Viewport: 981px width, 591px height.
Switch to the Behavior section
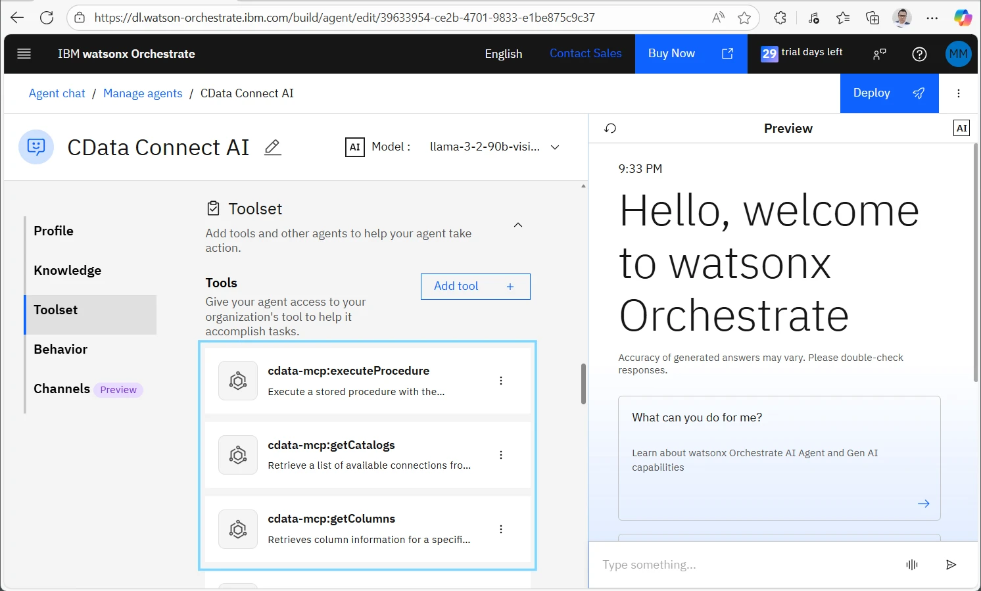coord(60,349)
